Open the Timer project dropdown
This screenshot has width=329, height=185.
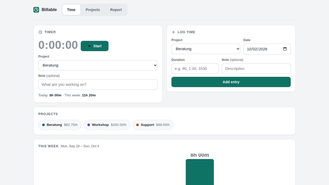(x=98, y=65)
